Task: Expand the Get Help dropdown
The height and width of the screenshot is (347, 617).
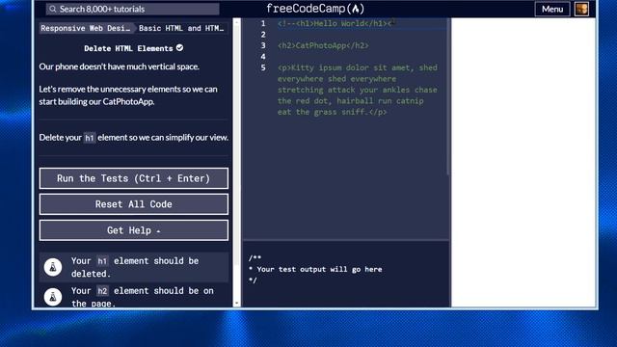Action: [x=134, y=230]
